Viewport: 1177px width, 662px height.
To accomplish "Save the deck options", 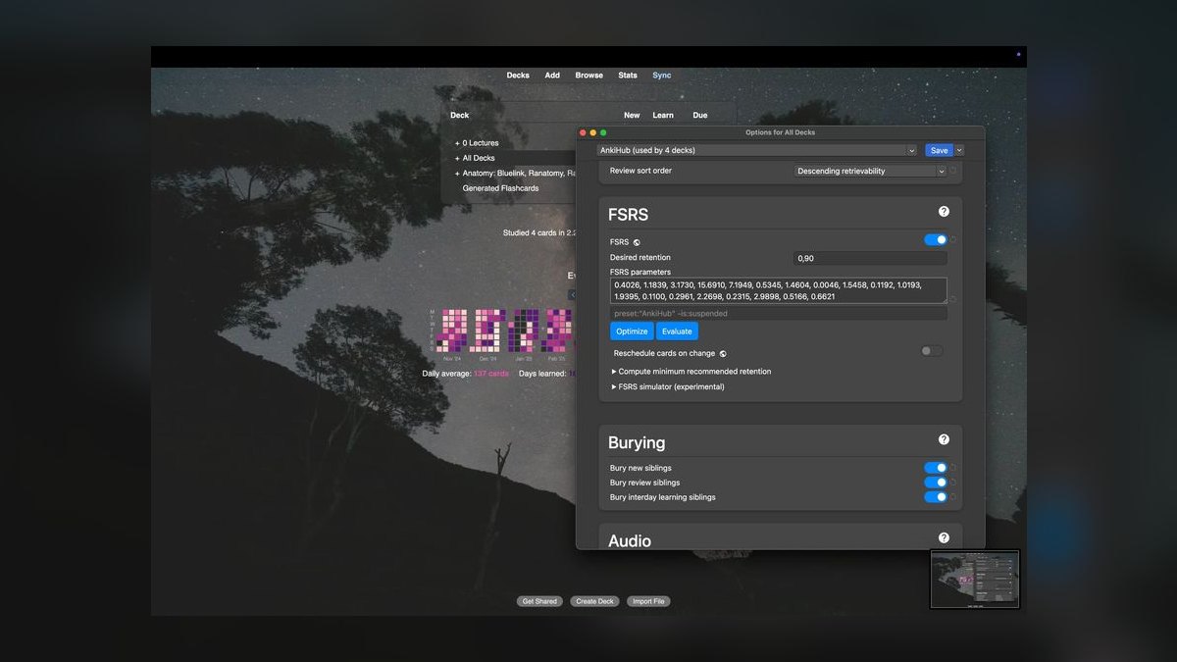I will pos(939,150).
